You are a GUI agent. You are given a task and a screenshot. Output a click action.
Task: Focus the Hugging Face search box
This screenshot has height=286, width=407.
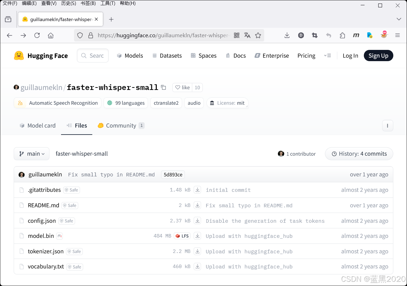click(93, 56)
